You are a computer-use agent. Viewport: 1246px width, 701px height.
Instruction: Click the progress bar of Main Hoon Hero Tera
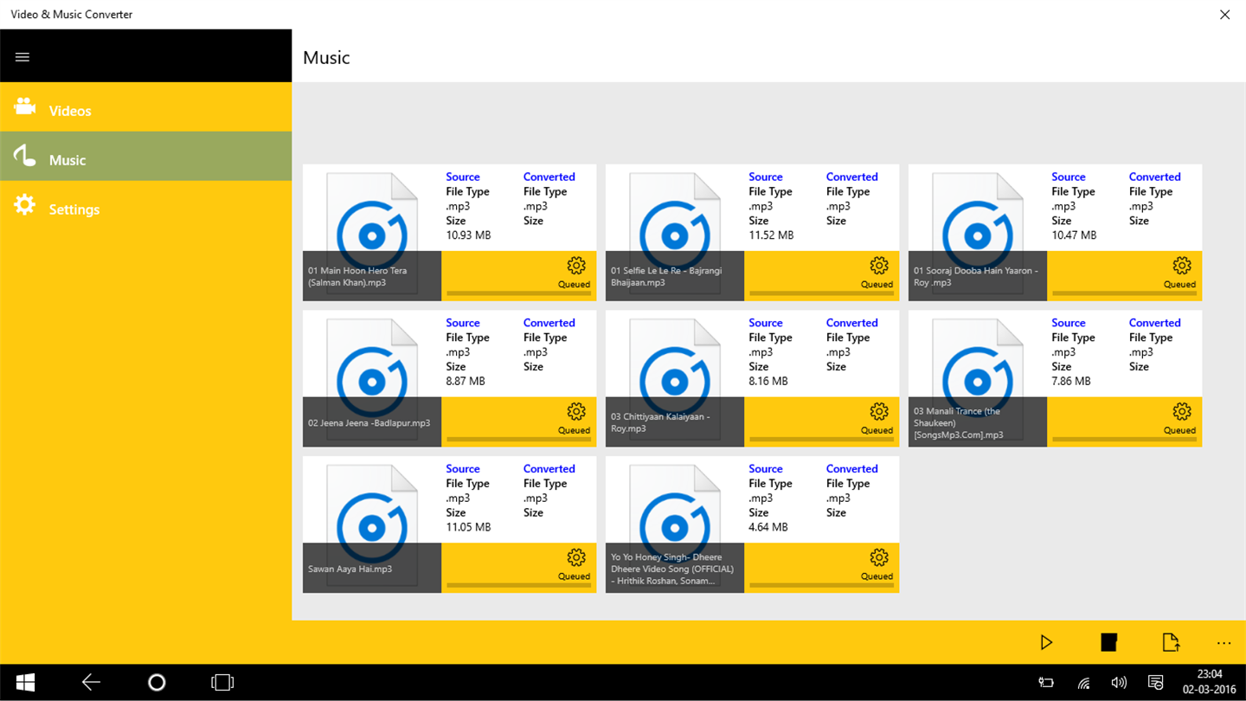pyautogui.click(x=519, y=294)
